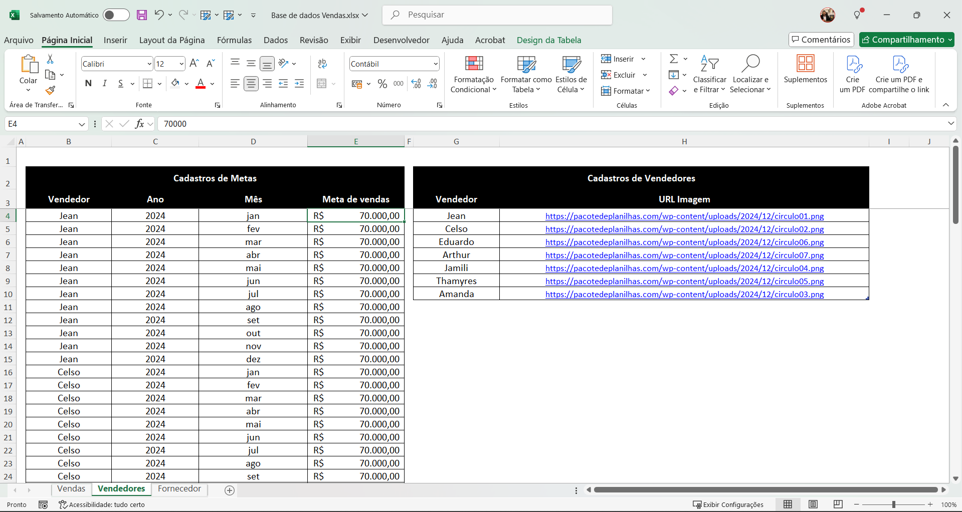
Task: Expand the Contábil number format dropdown
Action: point(435,64)
